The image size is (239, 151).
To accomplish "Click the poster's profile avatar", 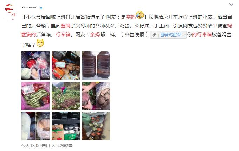I will [x=10, y=12].
